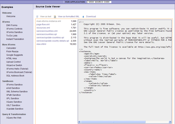Open the main-xforms-instance.xml file
This screenshot has width=175, height=124.
click(x=49, y=21)
